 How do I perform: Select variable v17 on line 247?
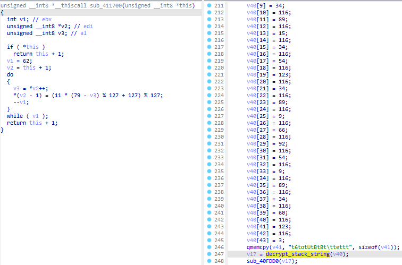(252, 254)
